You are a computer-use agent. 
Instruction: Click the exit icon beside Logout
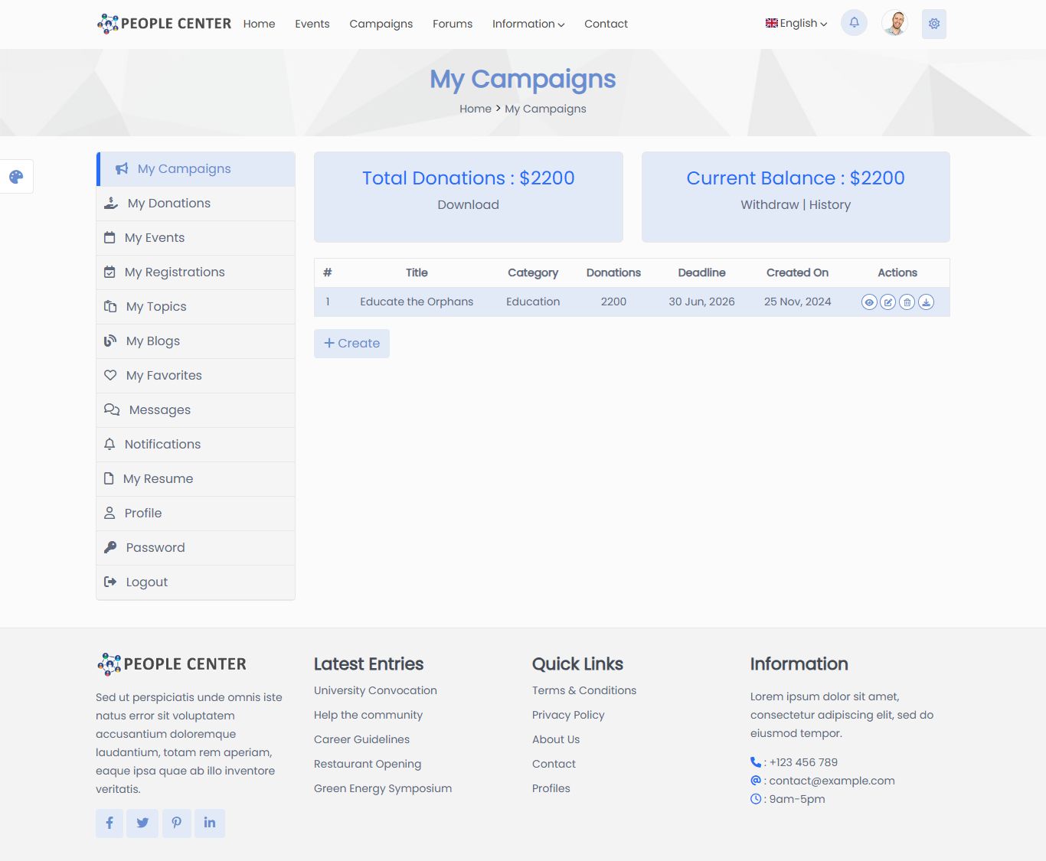pos(110,582)
